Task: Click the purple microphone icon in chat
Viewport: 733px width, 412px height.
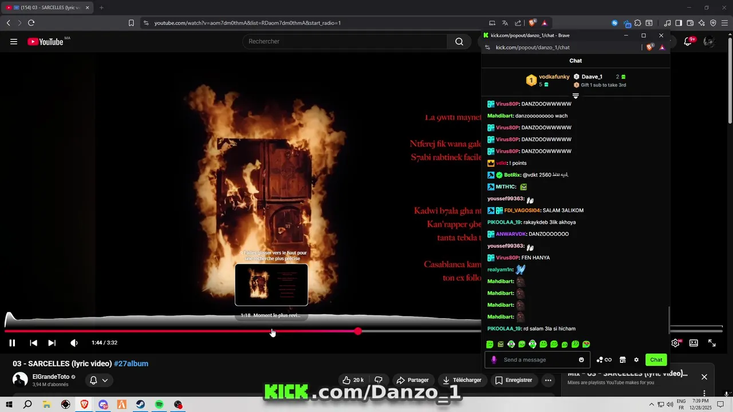Action: click(494, 360)
